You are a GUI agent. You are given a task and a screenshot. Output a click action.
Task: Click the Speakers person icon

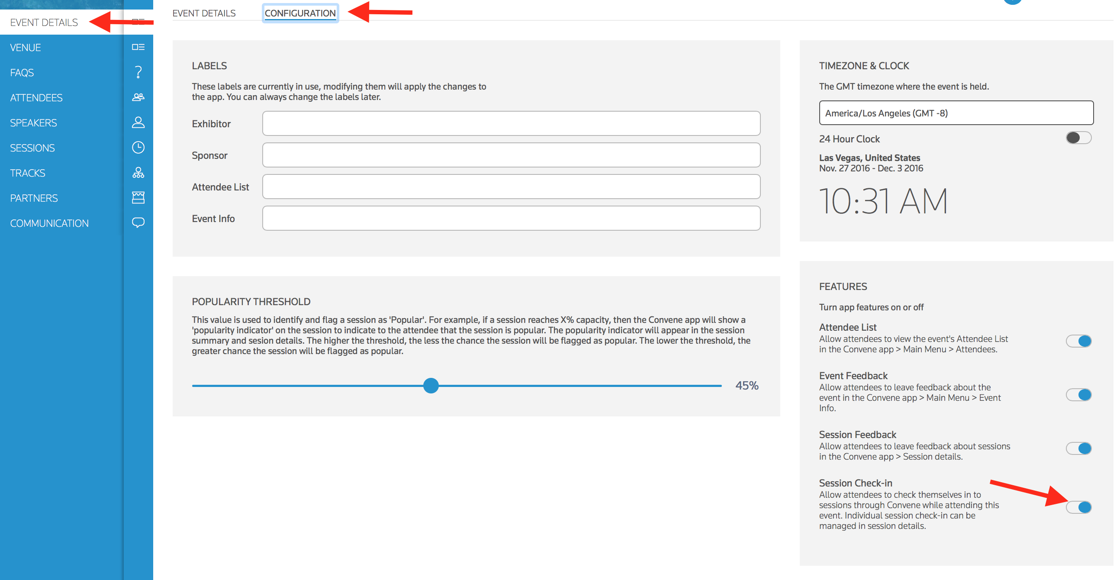(138, 122)
